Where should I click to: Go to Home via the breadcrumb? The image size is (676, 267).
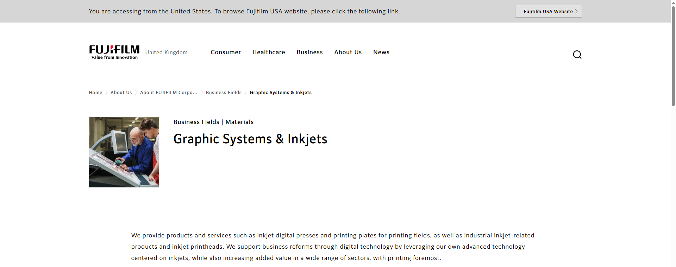click(x=95, y=93)
